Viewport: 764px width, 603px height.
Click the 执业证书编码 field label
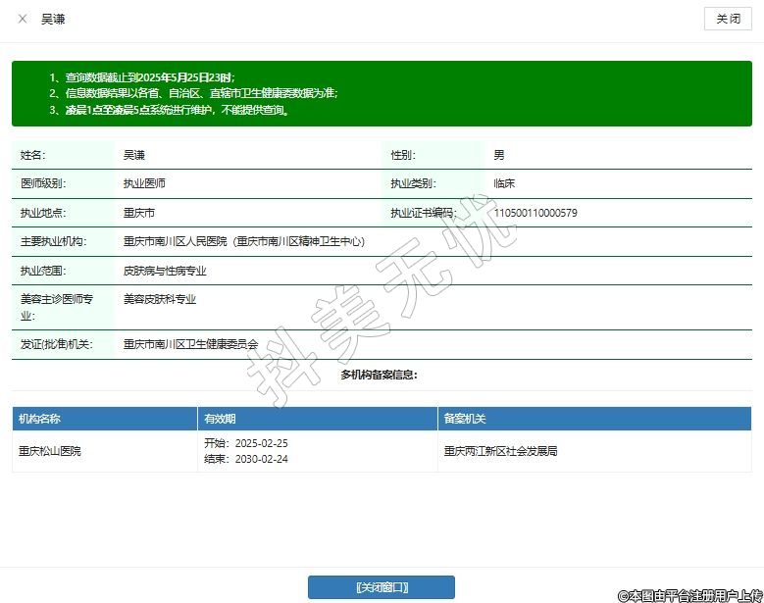pyautogui.click(x=423, y=213)
